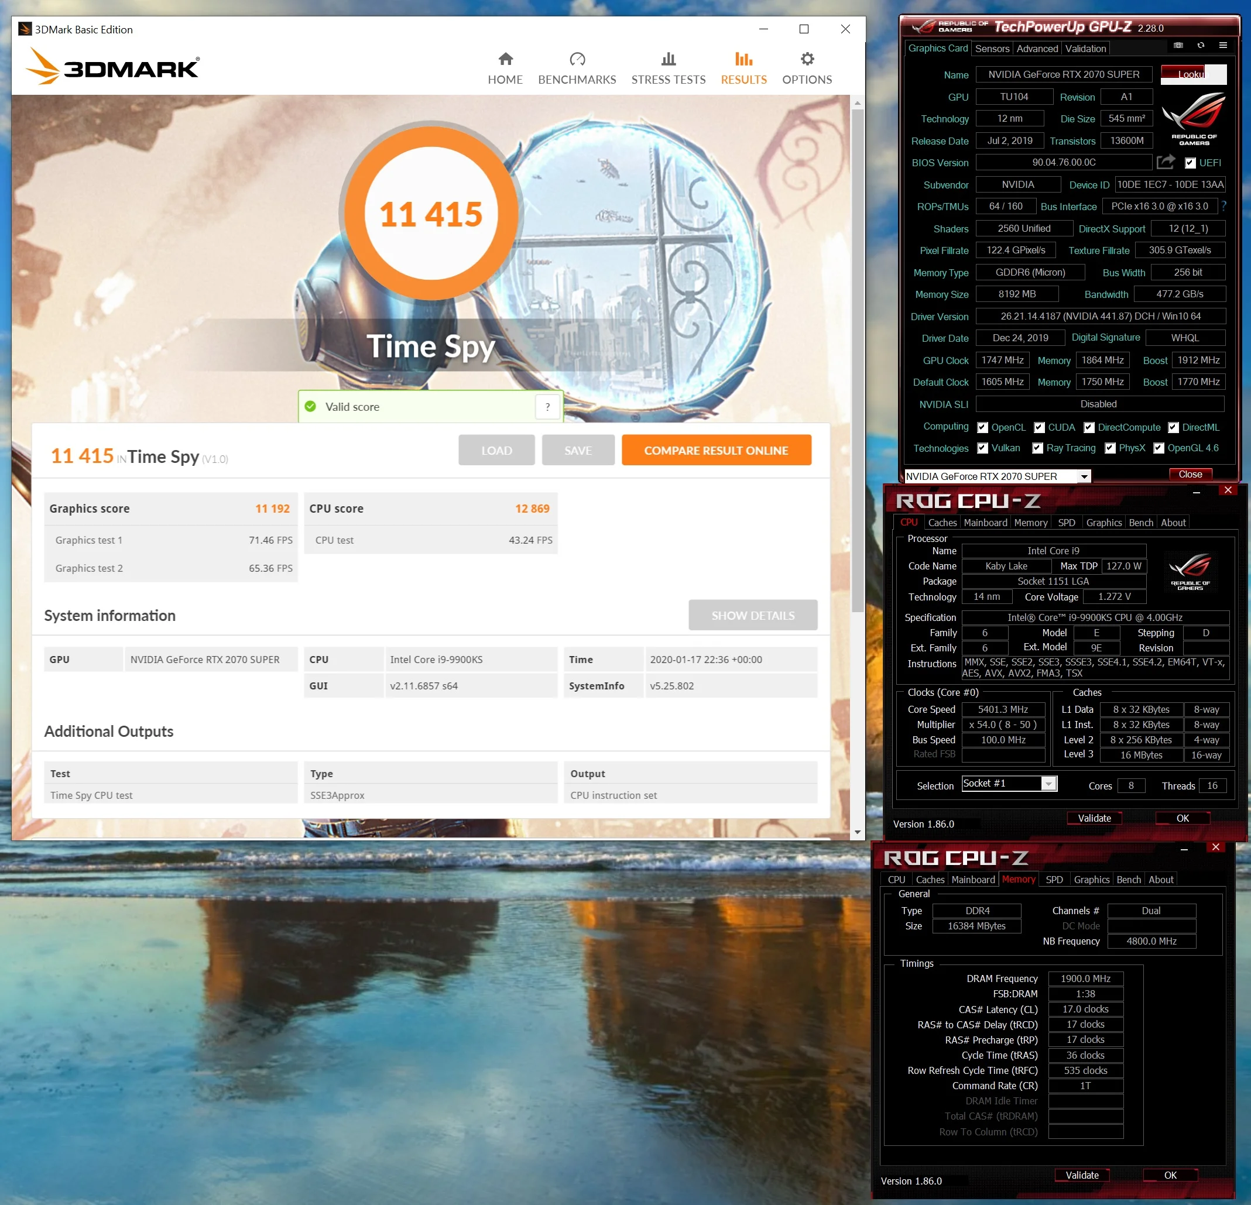Open Socket #1 selection dropdown in CPU-Z
This screenshot has width=1251, height=1205.
[1009, 783]
